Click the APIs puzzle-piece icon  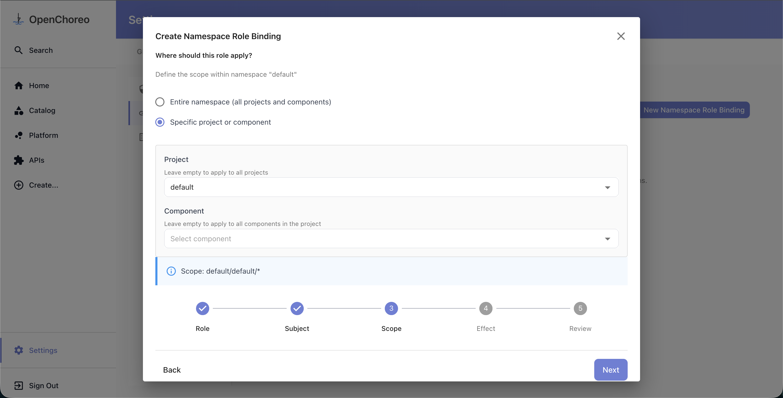19,160
